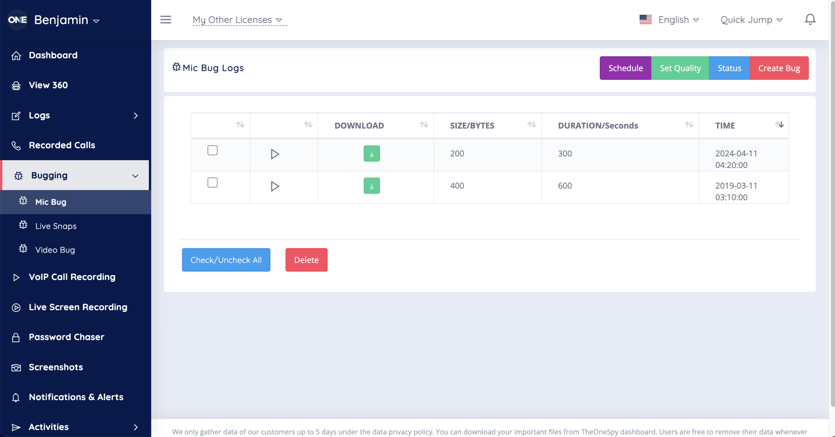Click Check/Uncheck All button
Screen dimensions: 835x437
[226, 260]
